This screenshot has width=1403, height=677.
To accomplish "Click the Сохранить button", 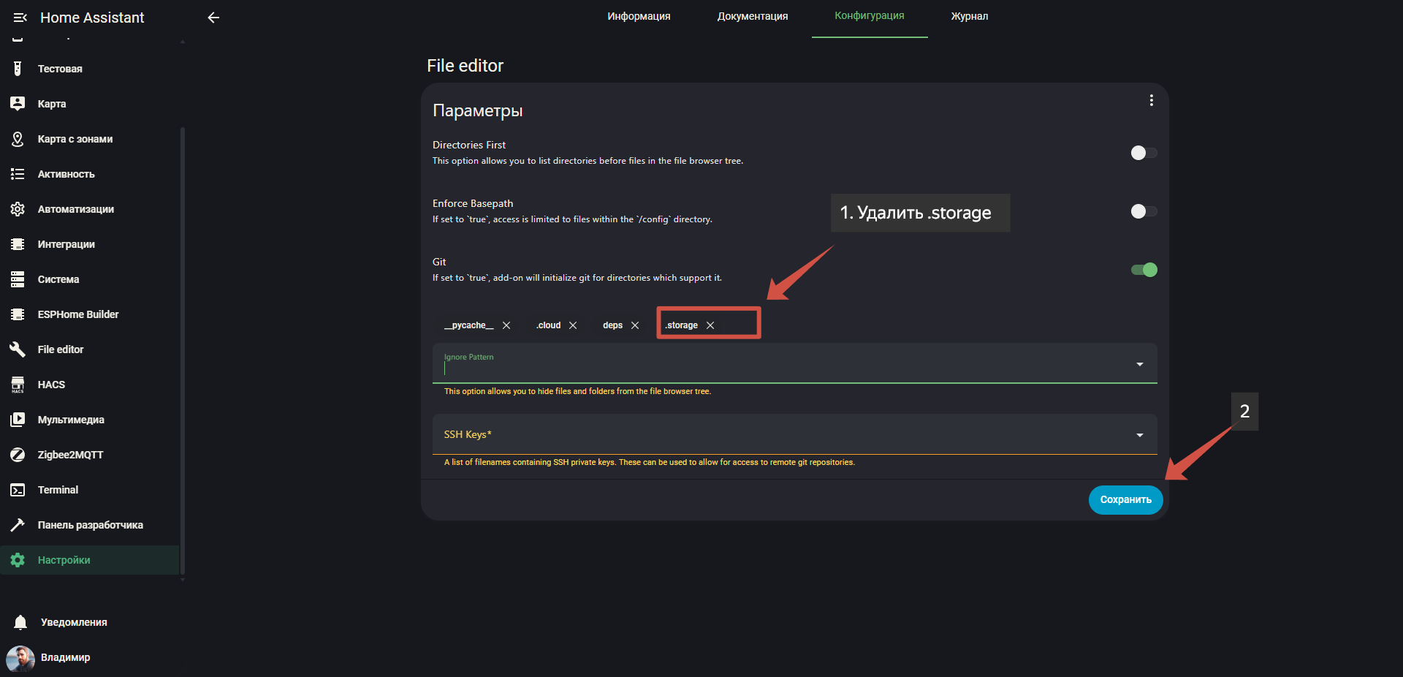I will pyautogui.click(x=1125, y=500).
